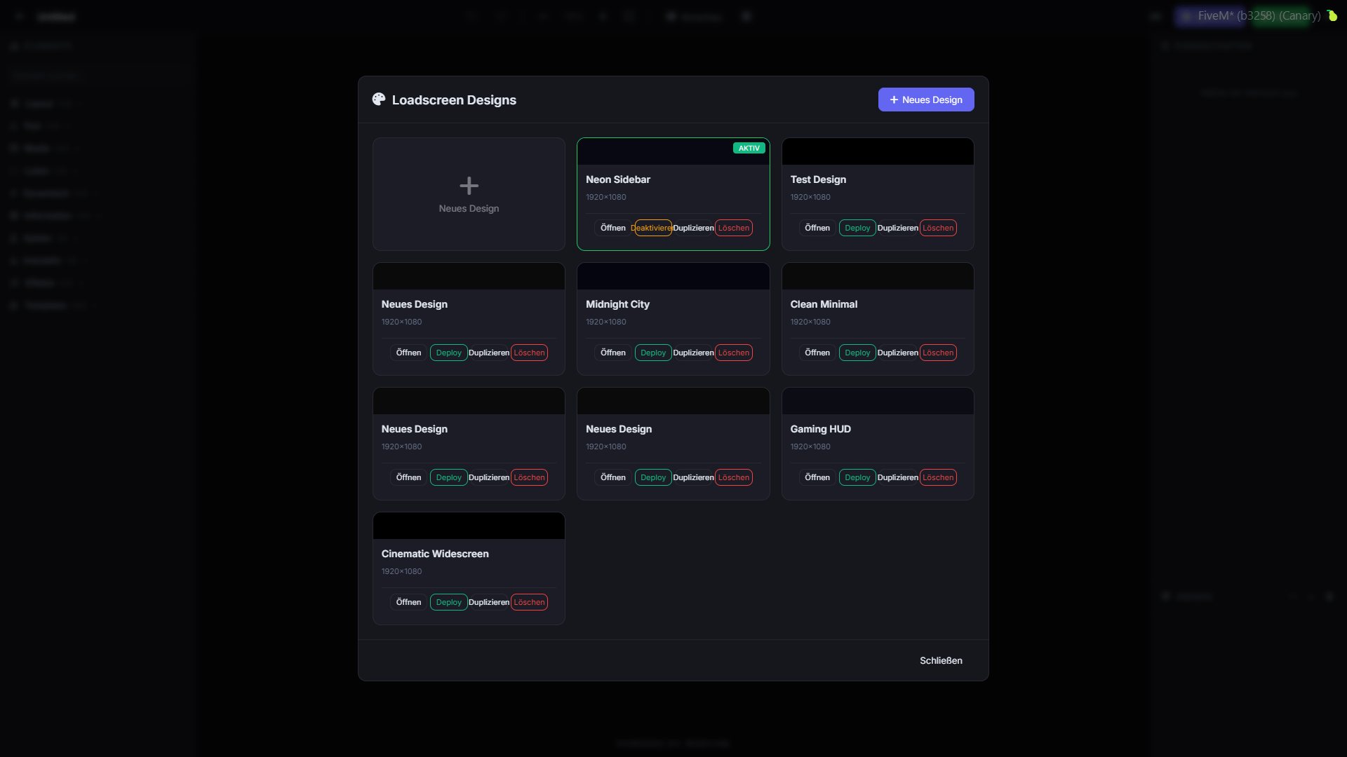
Task: Duplicate the Test Design loadscreen
Action: point(897,228)
